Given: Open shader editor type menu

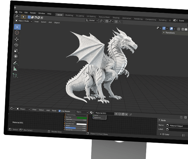Looking at the screenshot, I should pyautogui.click(x=12, y=108).
